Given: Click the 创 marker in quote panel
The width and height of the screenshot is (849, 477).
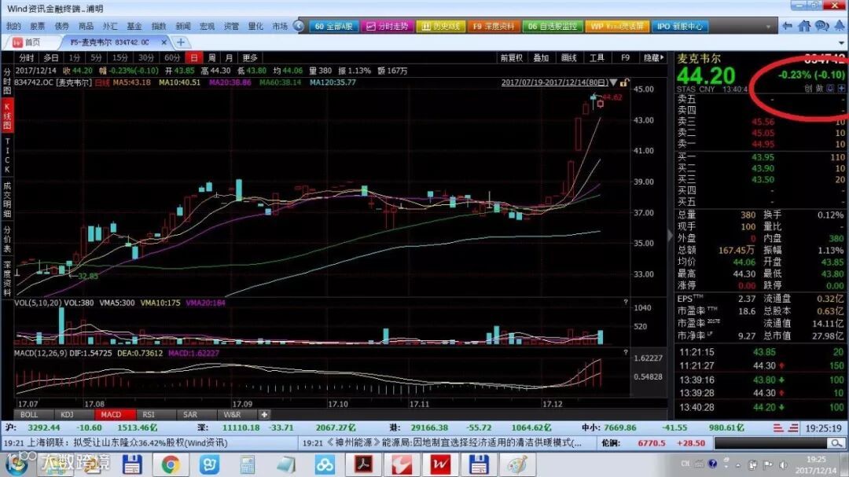Looking at the screenshot, I should pyautogui.click(x=808, y=88).
